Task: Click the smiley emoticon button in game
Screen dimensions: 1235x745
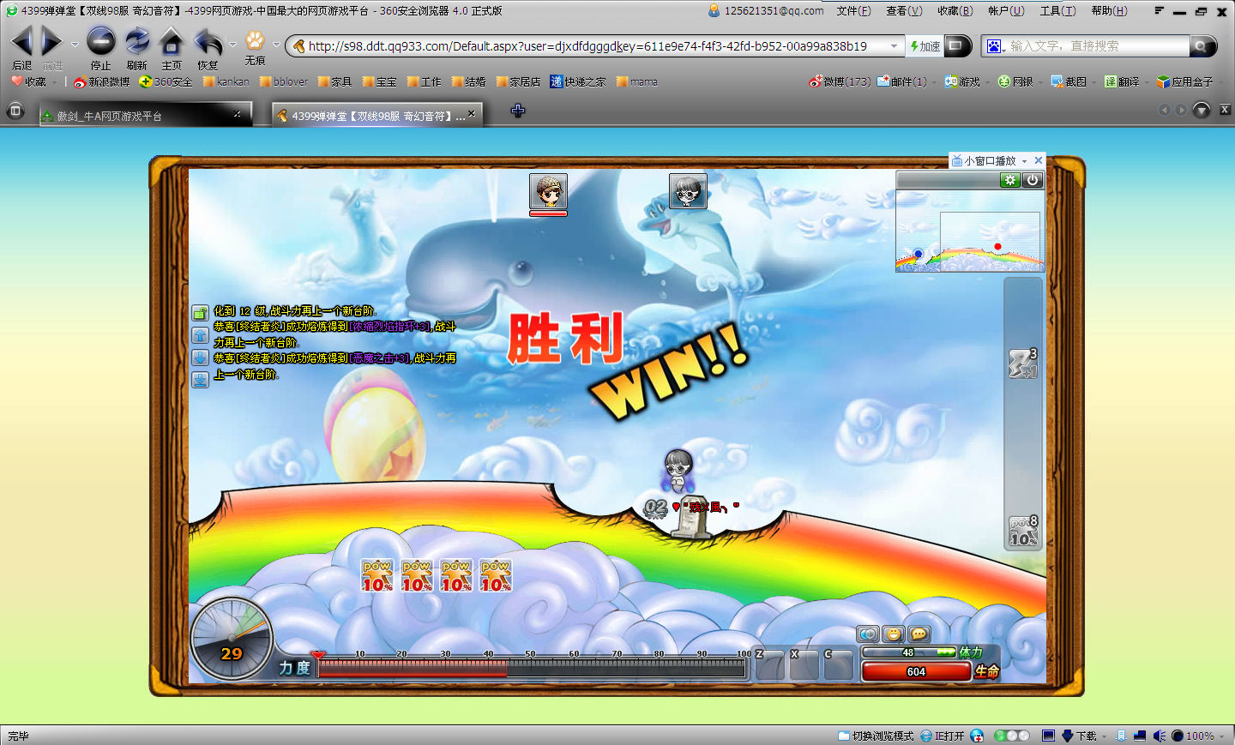Action: point(894,634)
